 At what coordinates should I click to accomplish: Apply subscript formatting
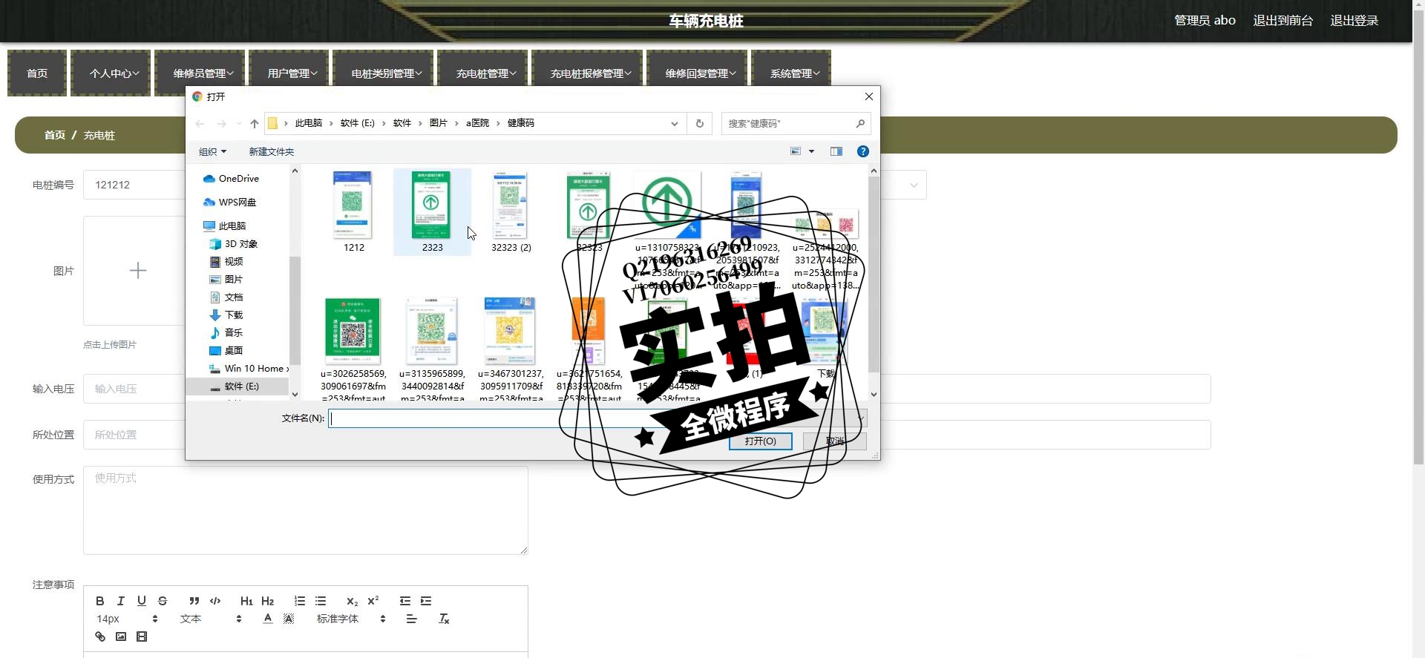[x=352, y=601]
